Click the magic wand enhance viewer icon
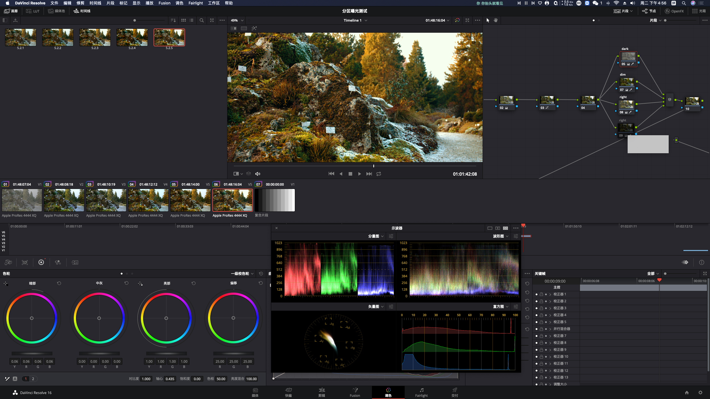This screenshot has height=399, width=710. (254, 28)
